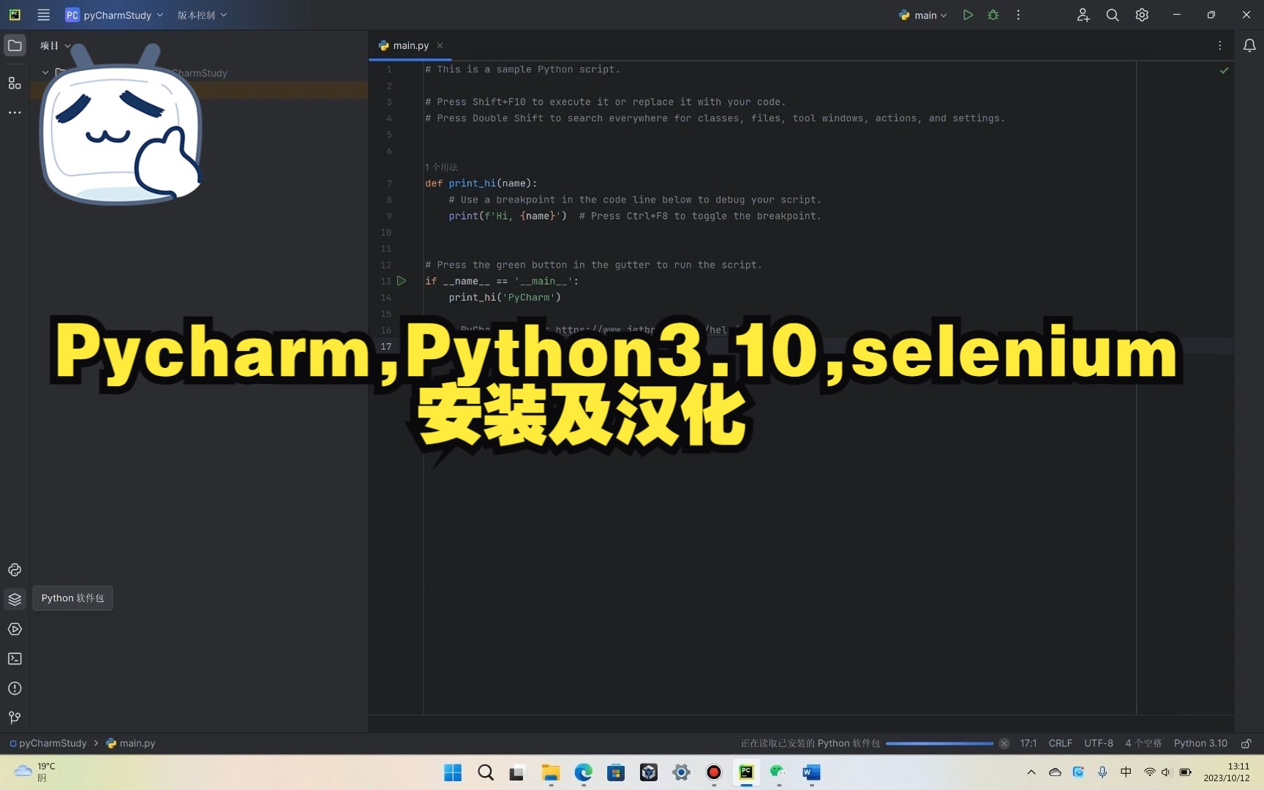1264x790 pixels.
Task: Select the main.py editor tab
Action: click(410, 45)
